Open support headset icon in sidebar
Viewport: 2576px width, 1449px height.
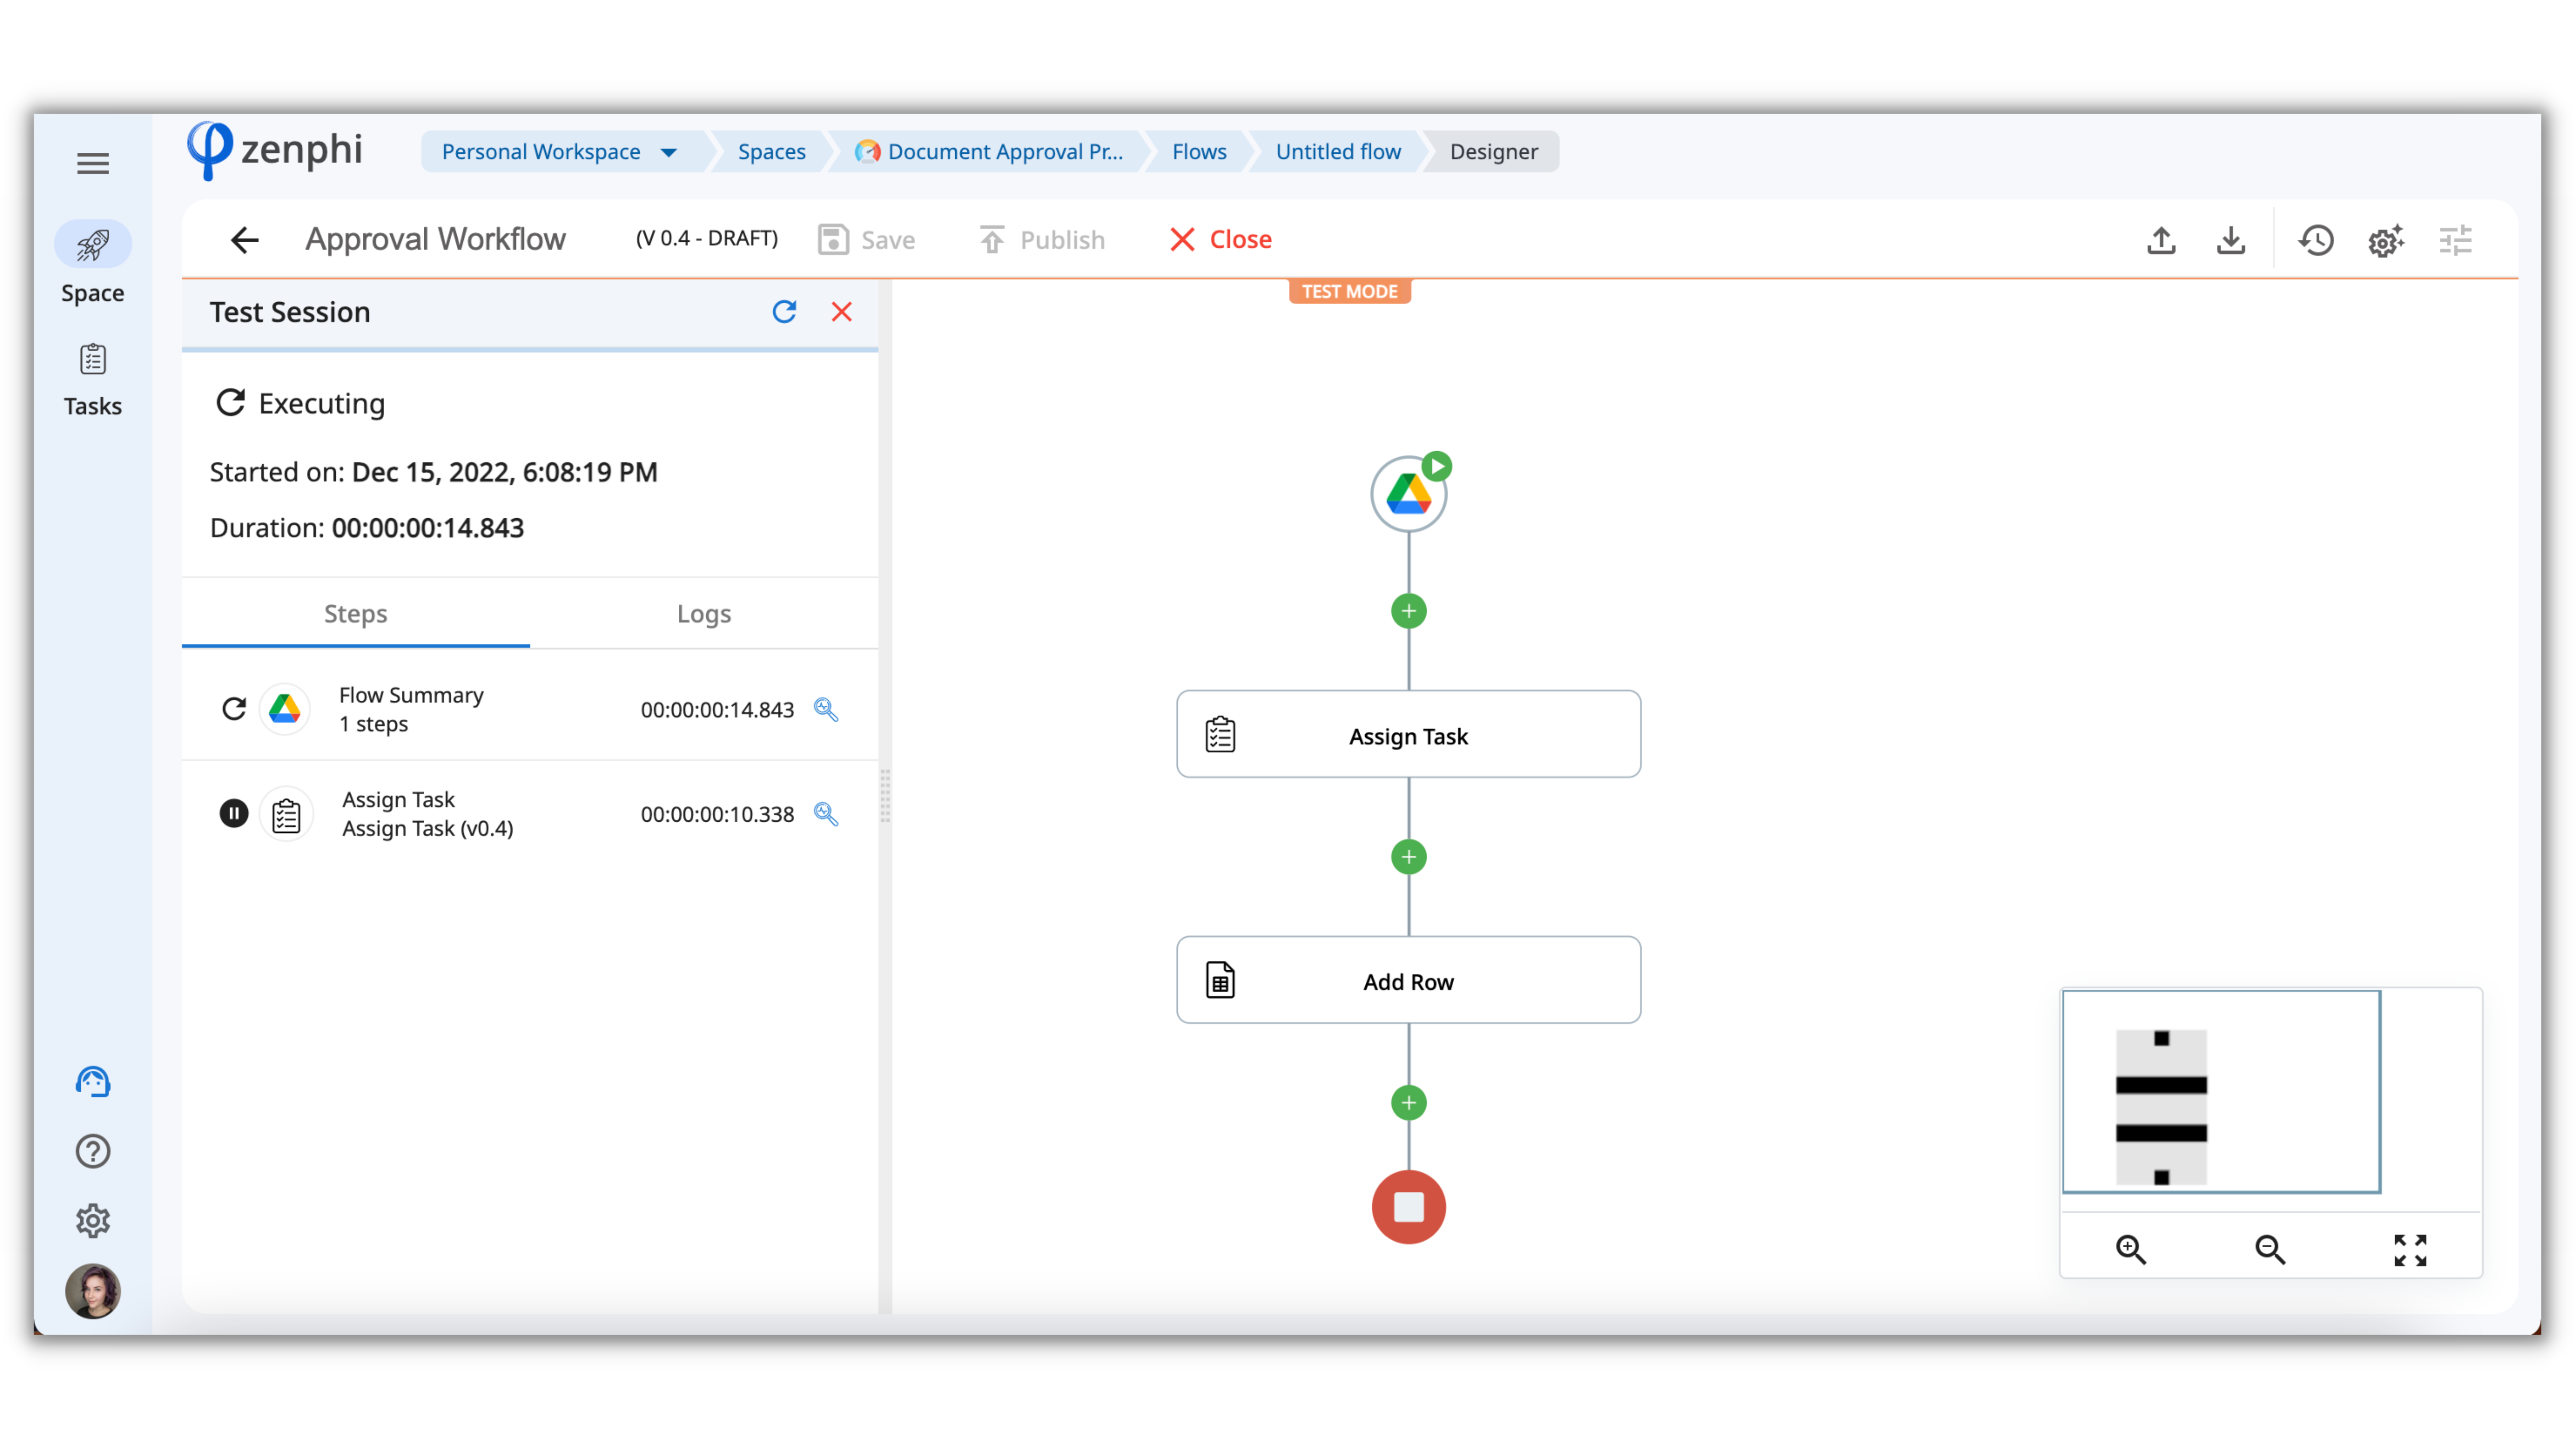[93, 1081]
